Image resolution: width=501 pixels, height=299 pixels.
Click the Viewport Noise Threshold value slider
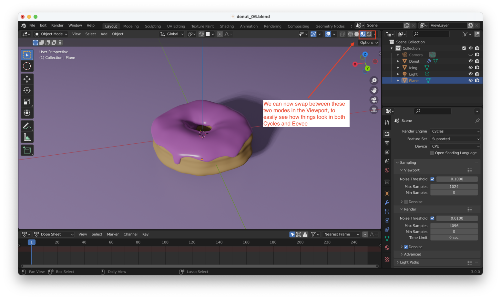click(x=456, y=179)
